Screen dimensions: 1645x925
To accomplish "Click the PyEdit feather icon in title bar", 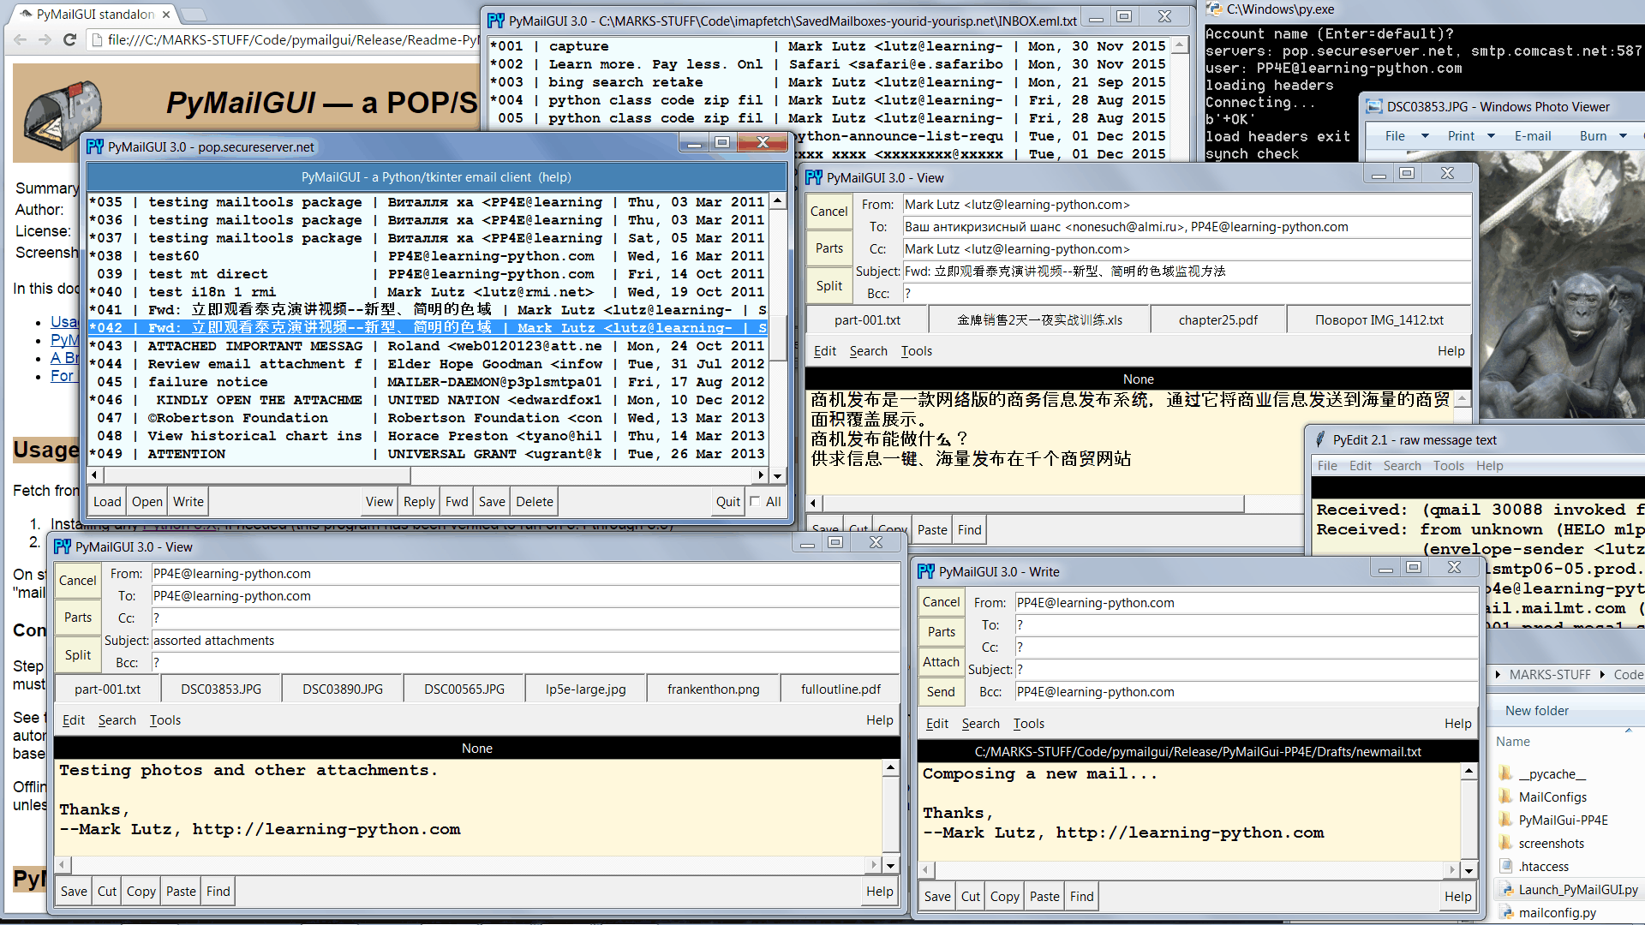I will tap(1320, 439).
